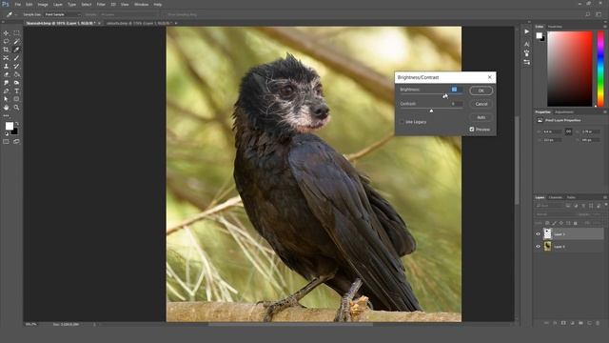Select the Brush tool
This screenshot has height=343, width=609.
pyautogui.click(x=16, y=58)
